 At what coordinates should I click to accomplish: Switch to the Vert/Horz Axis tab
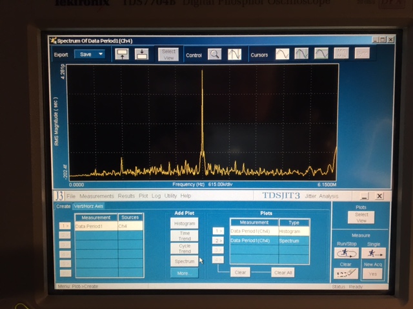(88, 206)
